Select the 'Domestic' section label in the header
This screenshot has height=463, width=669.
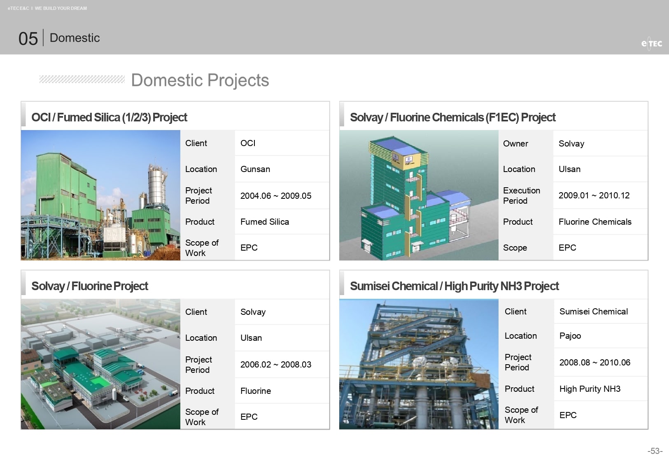point(75,38)
